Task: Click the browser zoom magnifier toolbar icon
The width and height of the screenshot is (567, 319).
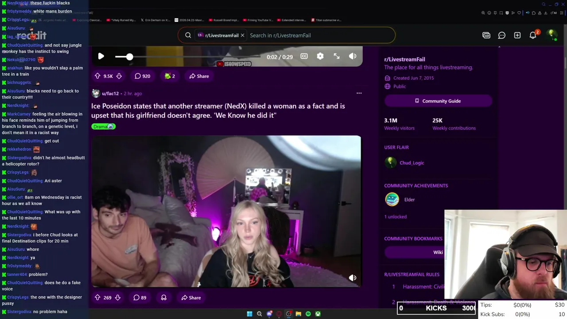Action: pyautogui.click(x=483, y=13)
